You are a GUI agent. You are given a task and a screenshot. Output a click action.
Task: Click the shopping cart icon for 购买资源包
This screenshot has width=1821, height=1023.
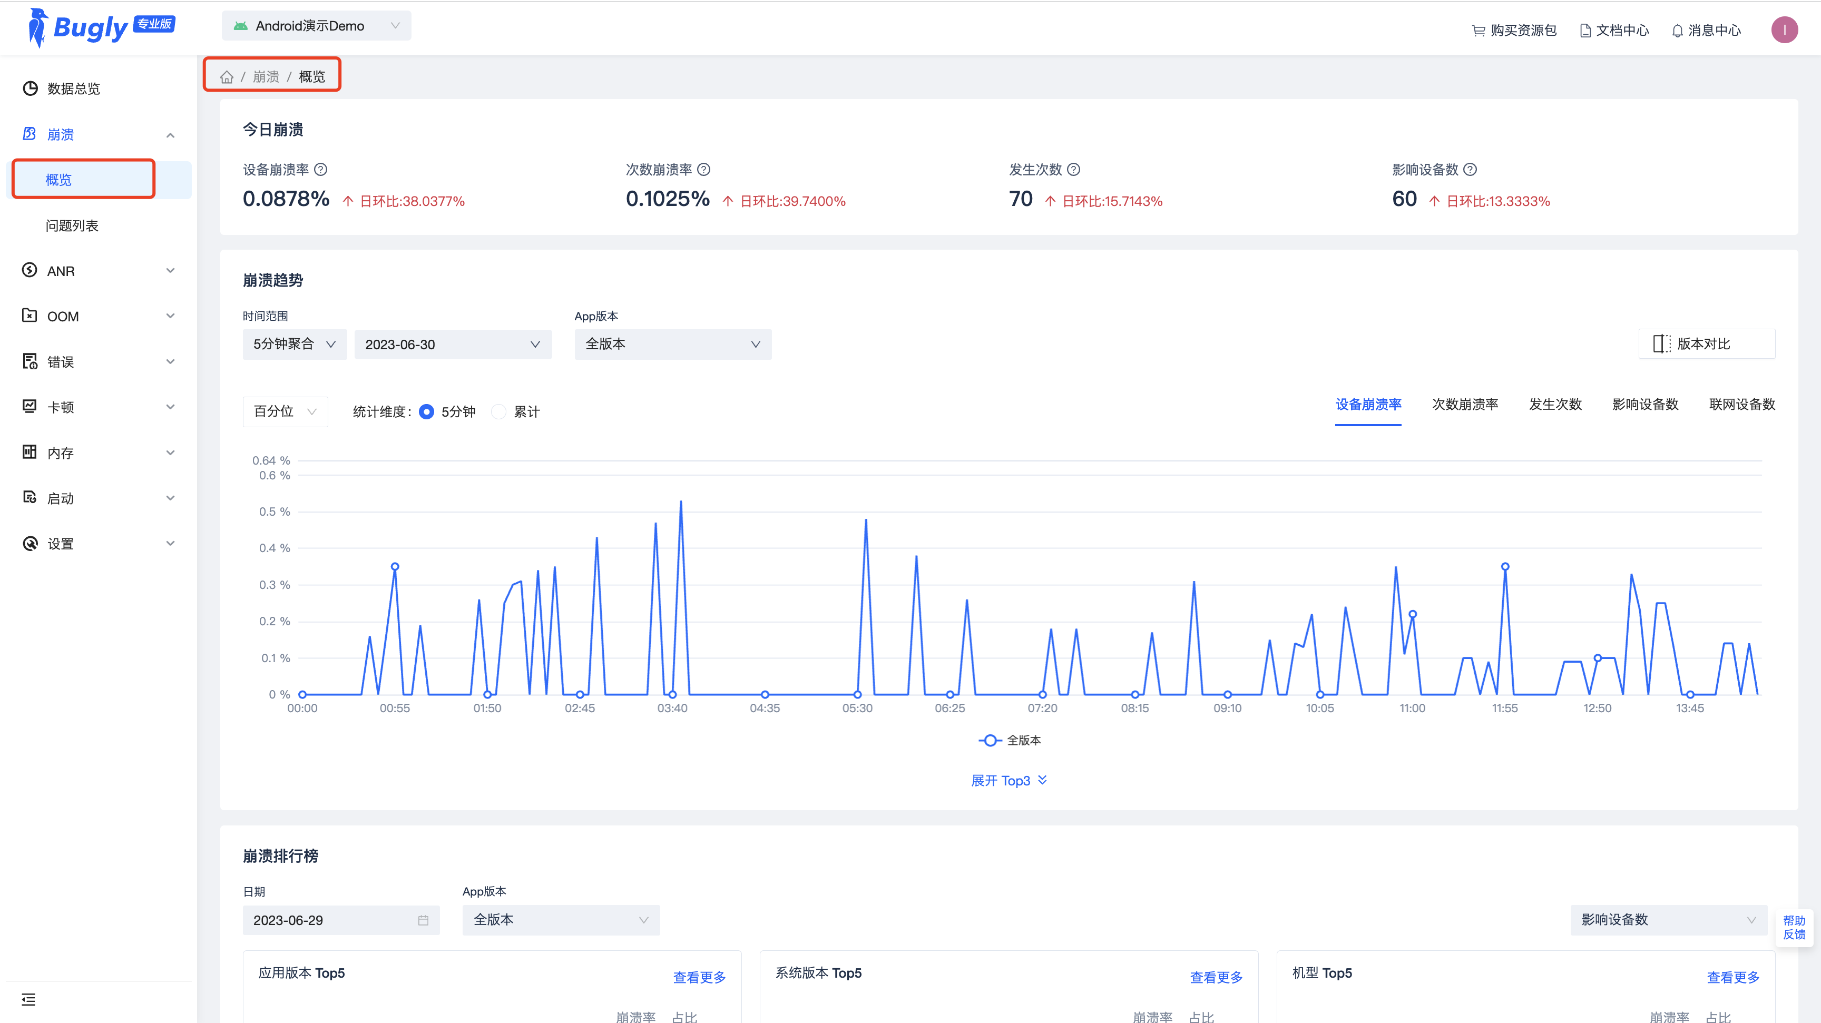tap(1478, 31)
